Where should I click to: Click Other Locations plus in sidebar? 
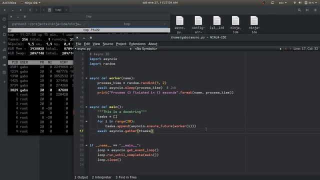[4, 82]
